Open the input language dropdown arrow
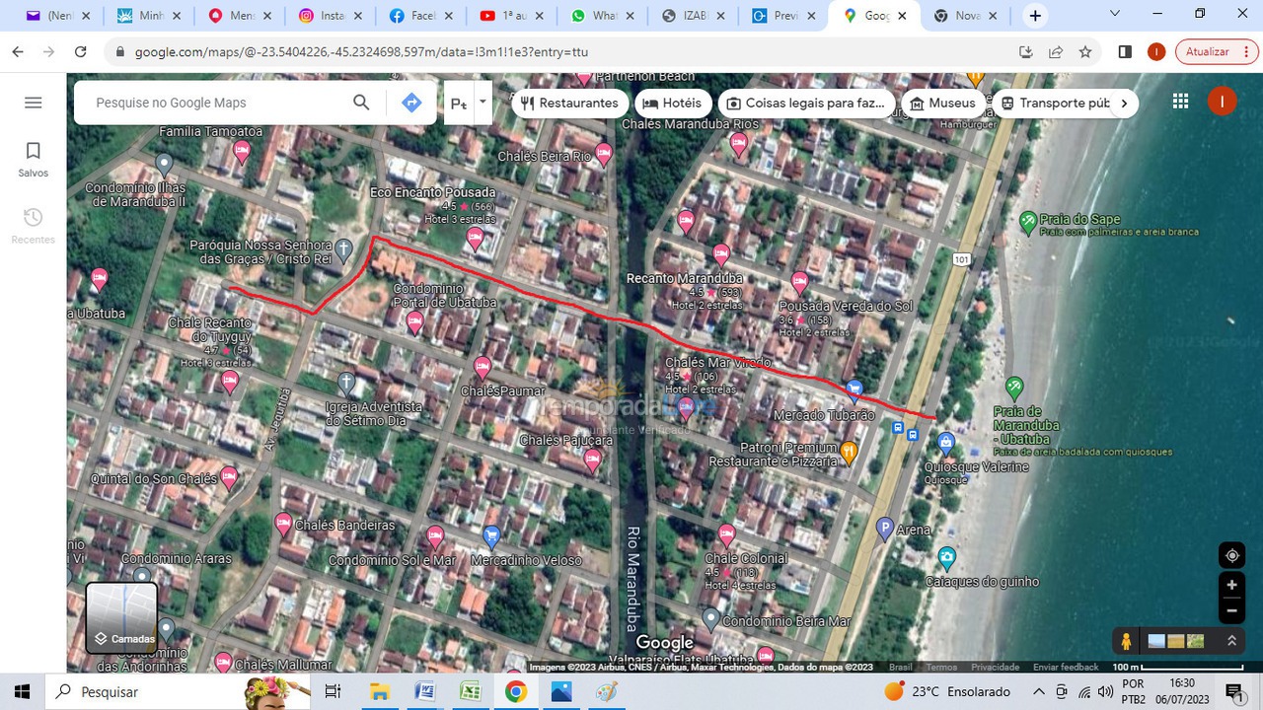This screenshot has width=1263, height=710. click(x=483, y=102)
